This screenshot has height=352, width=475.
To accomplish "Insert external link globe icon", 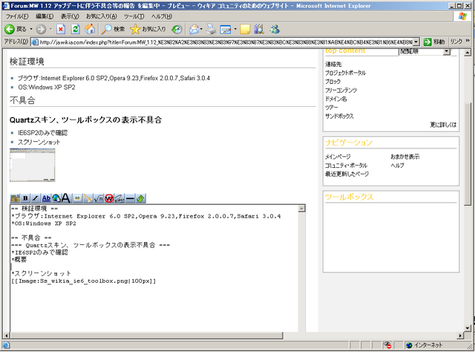I will point(56,198).
